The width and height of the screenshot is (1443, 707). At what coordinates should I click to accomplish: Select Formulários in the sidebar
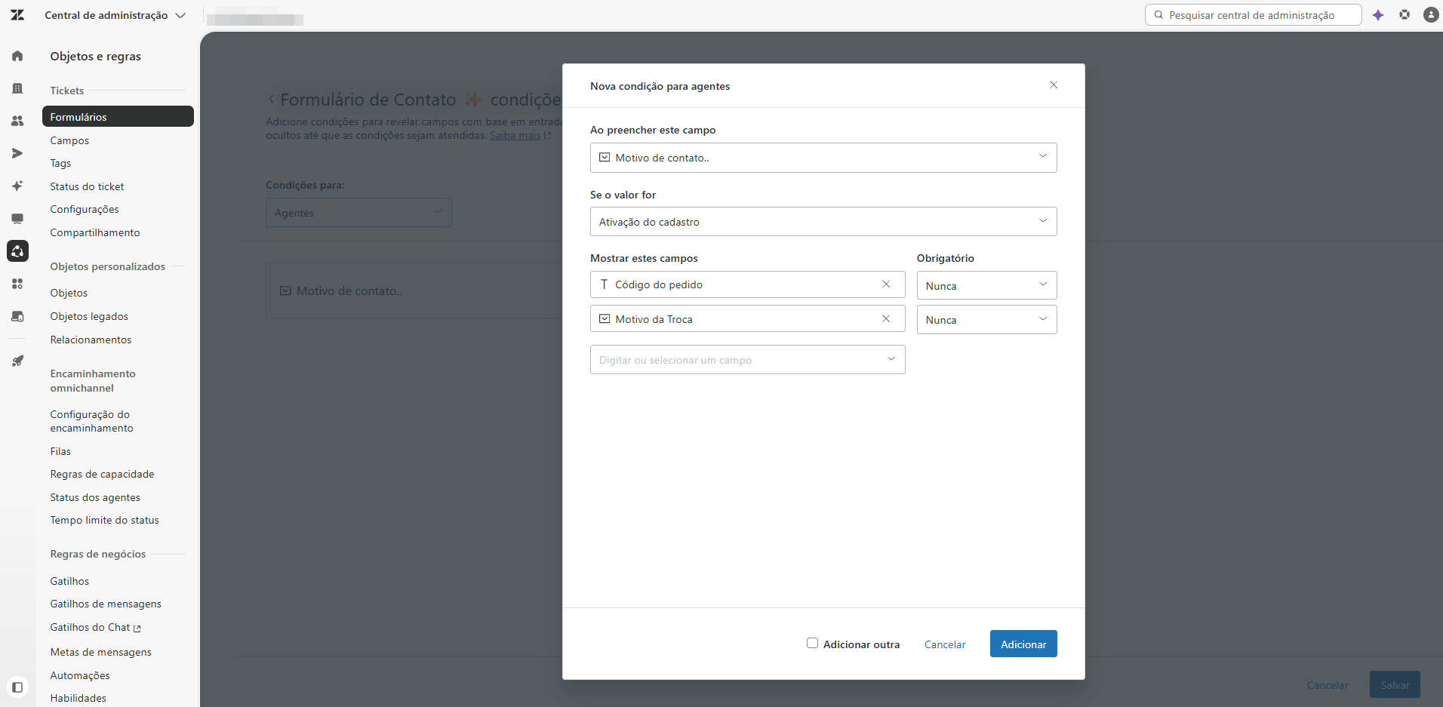pyautogui.click(x=118, y=117)
